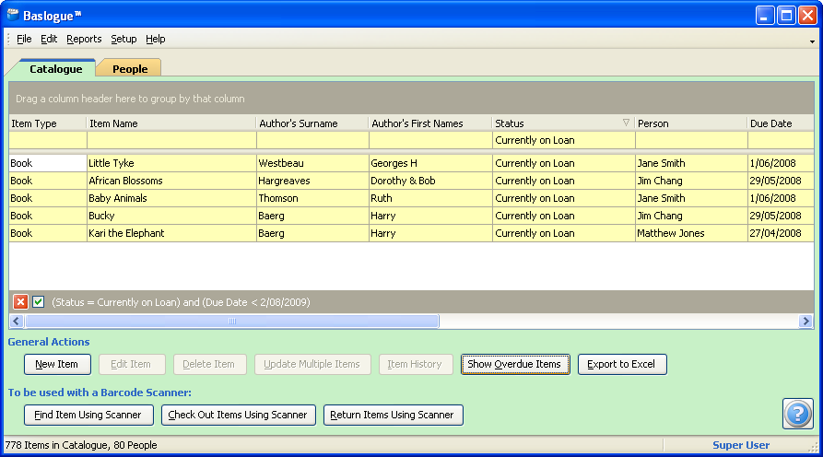Click the '27/04/2008' due date cell

tap(781, 233)
